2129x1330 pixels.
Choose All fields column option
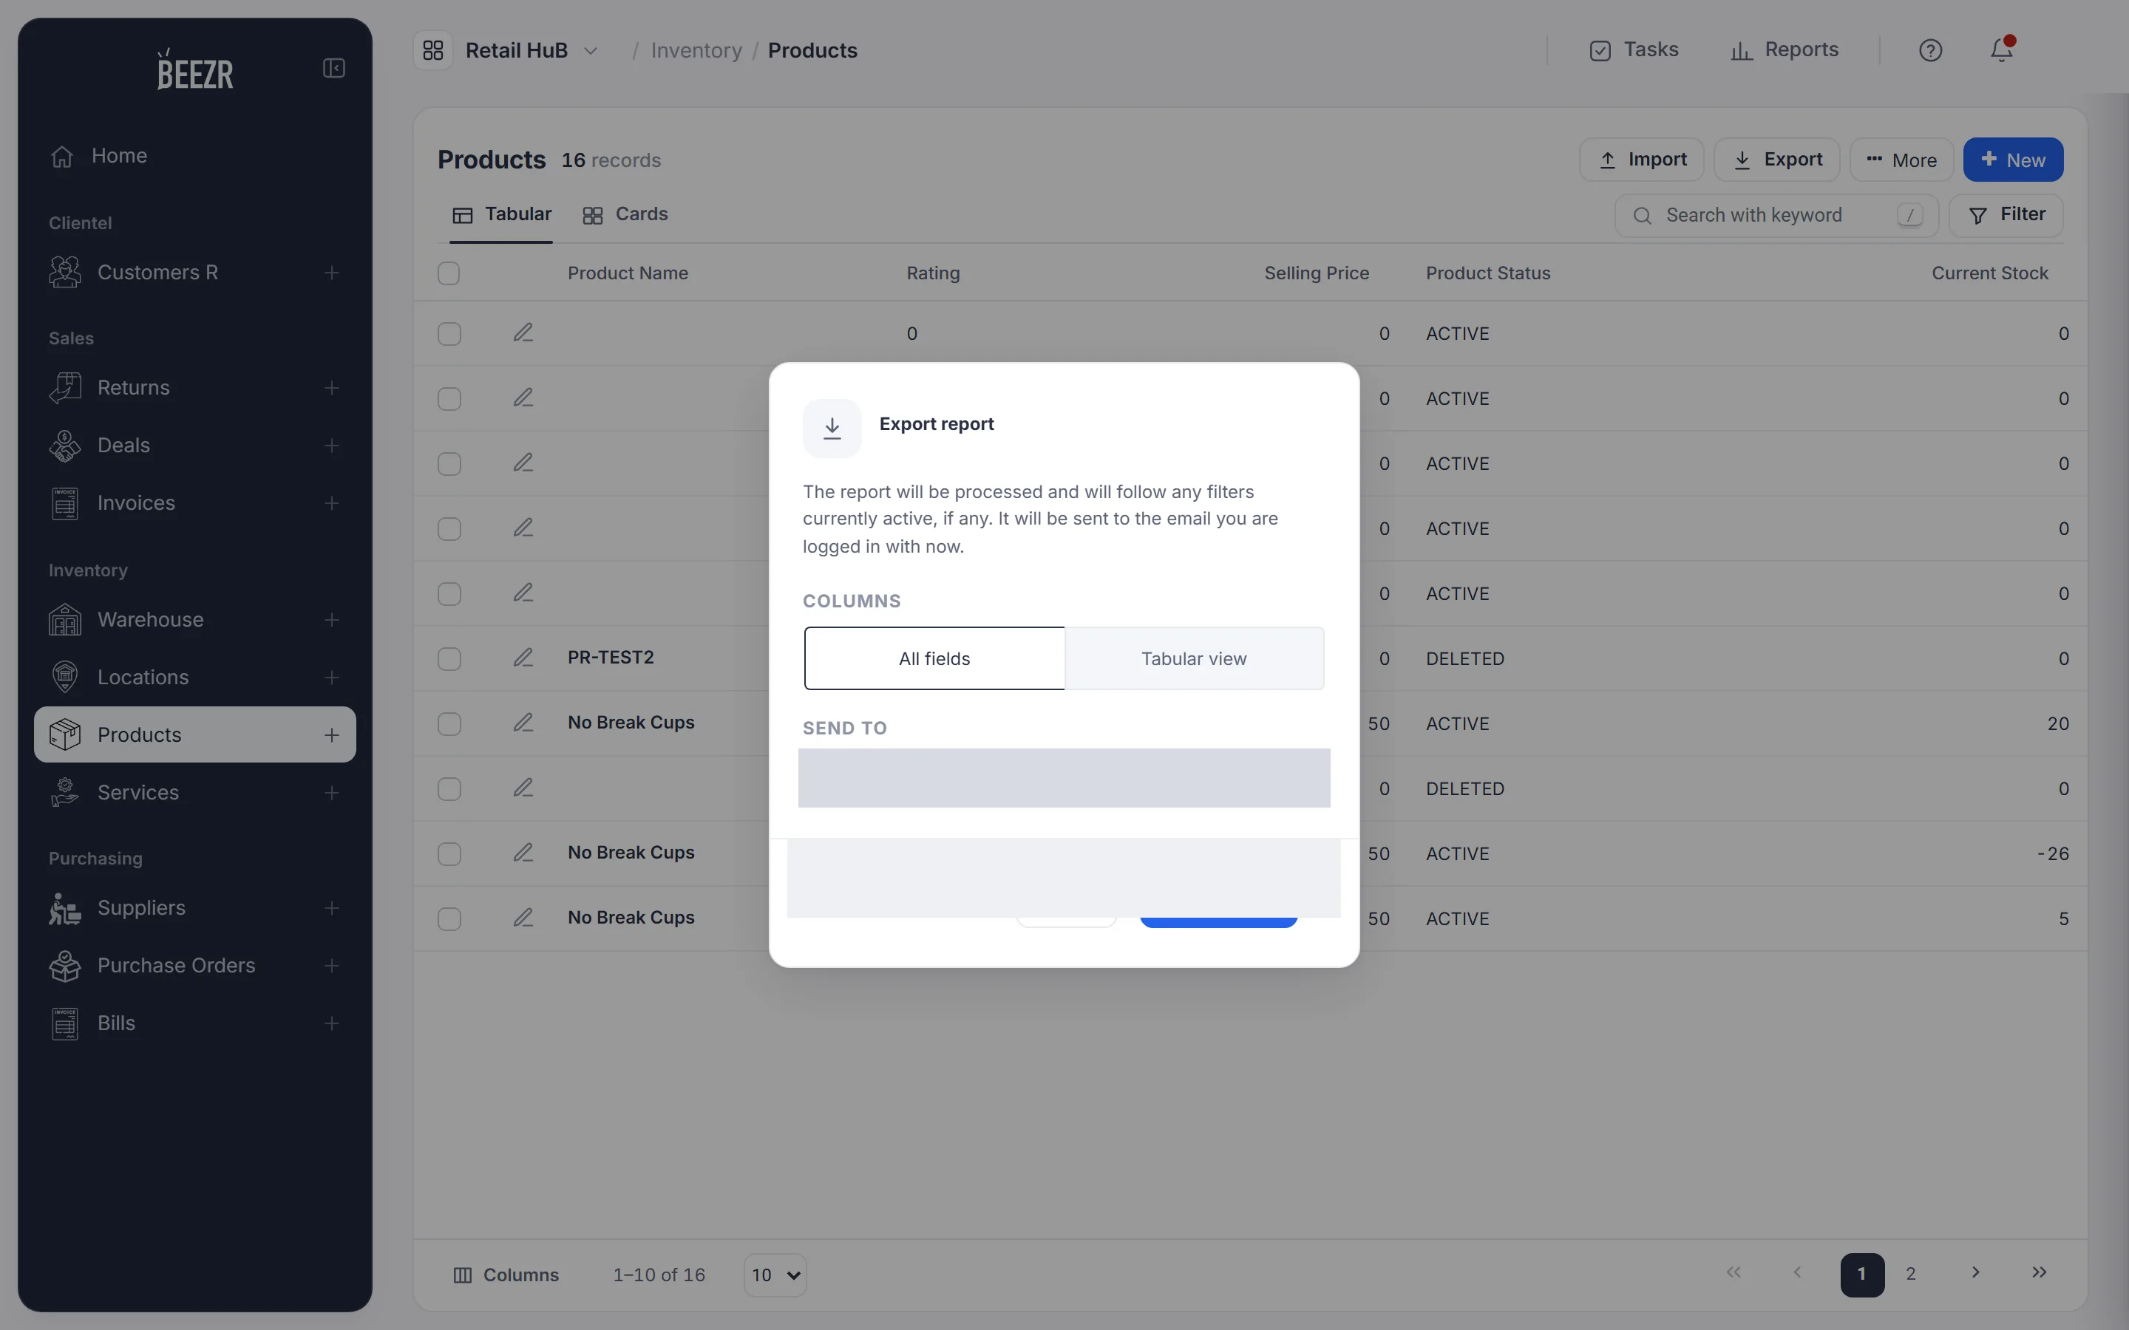click(x=934, y=659)
